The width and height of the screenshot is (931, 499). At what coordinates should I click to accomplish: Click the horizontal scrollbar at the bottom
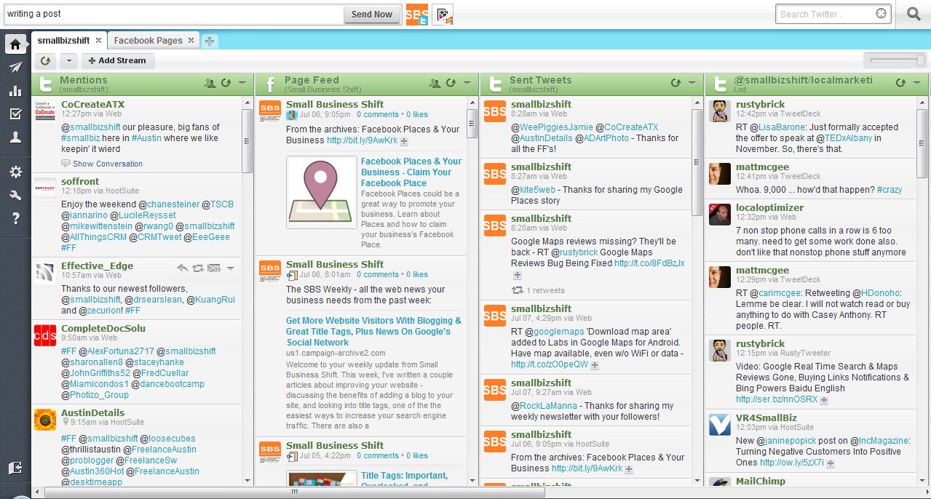click(x=295, y=492)
